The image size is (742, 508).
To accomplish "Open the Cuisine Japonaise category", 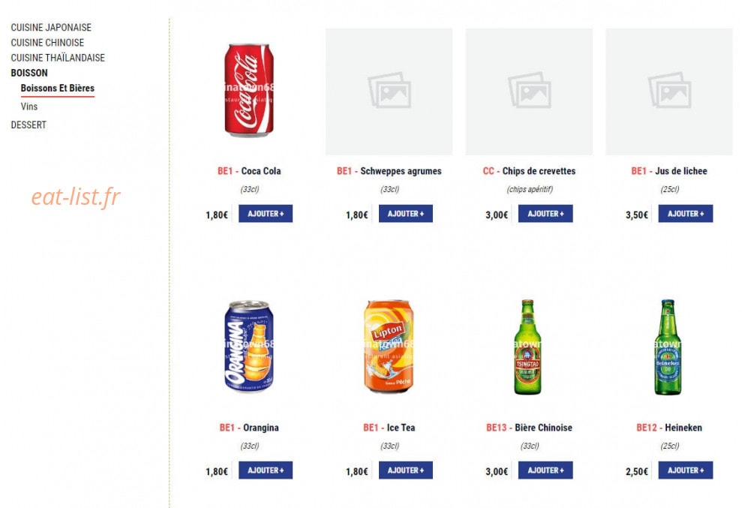I will (51, 28).
